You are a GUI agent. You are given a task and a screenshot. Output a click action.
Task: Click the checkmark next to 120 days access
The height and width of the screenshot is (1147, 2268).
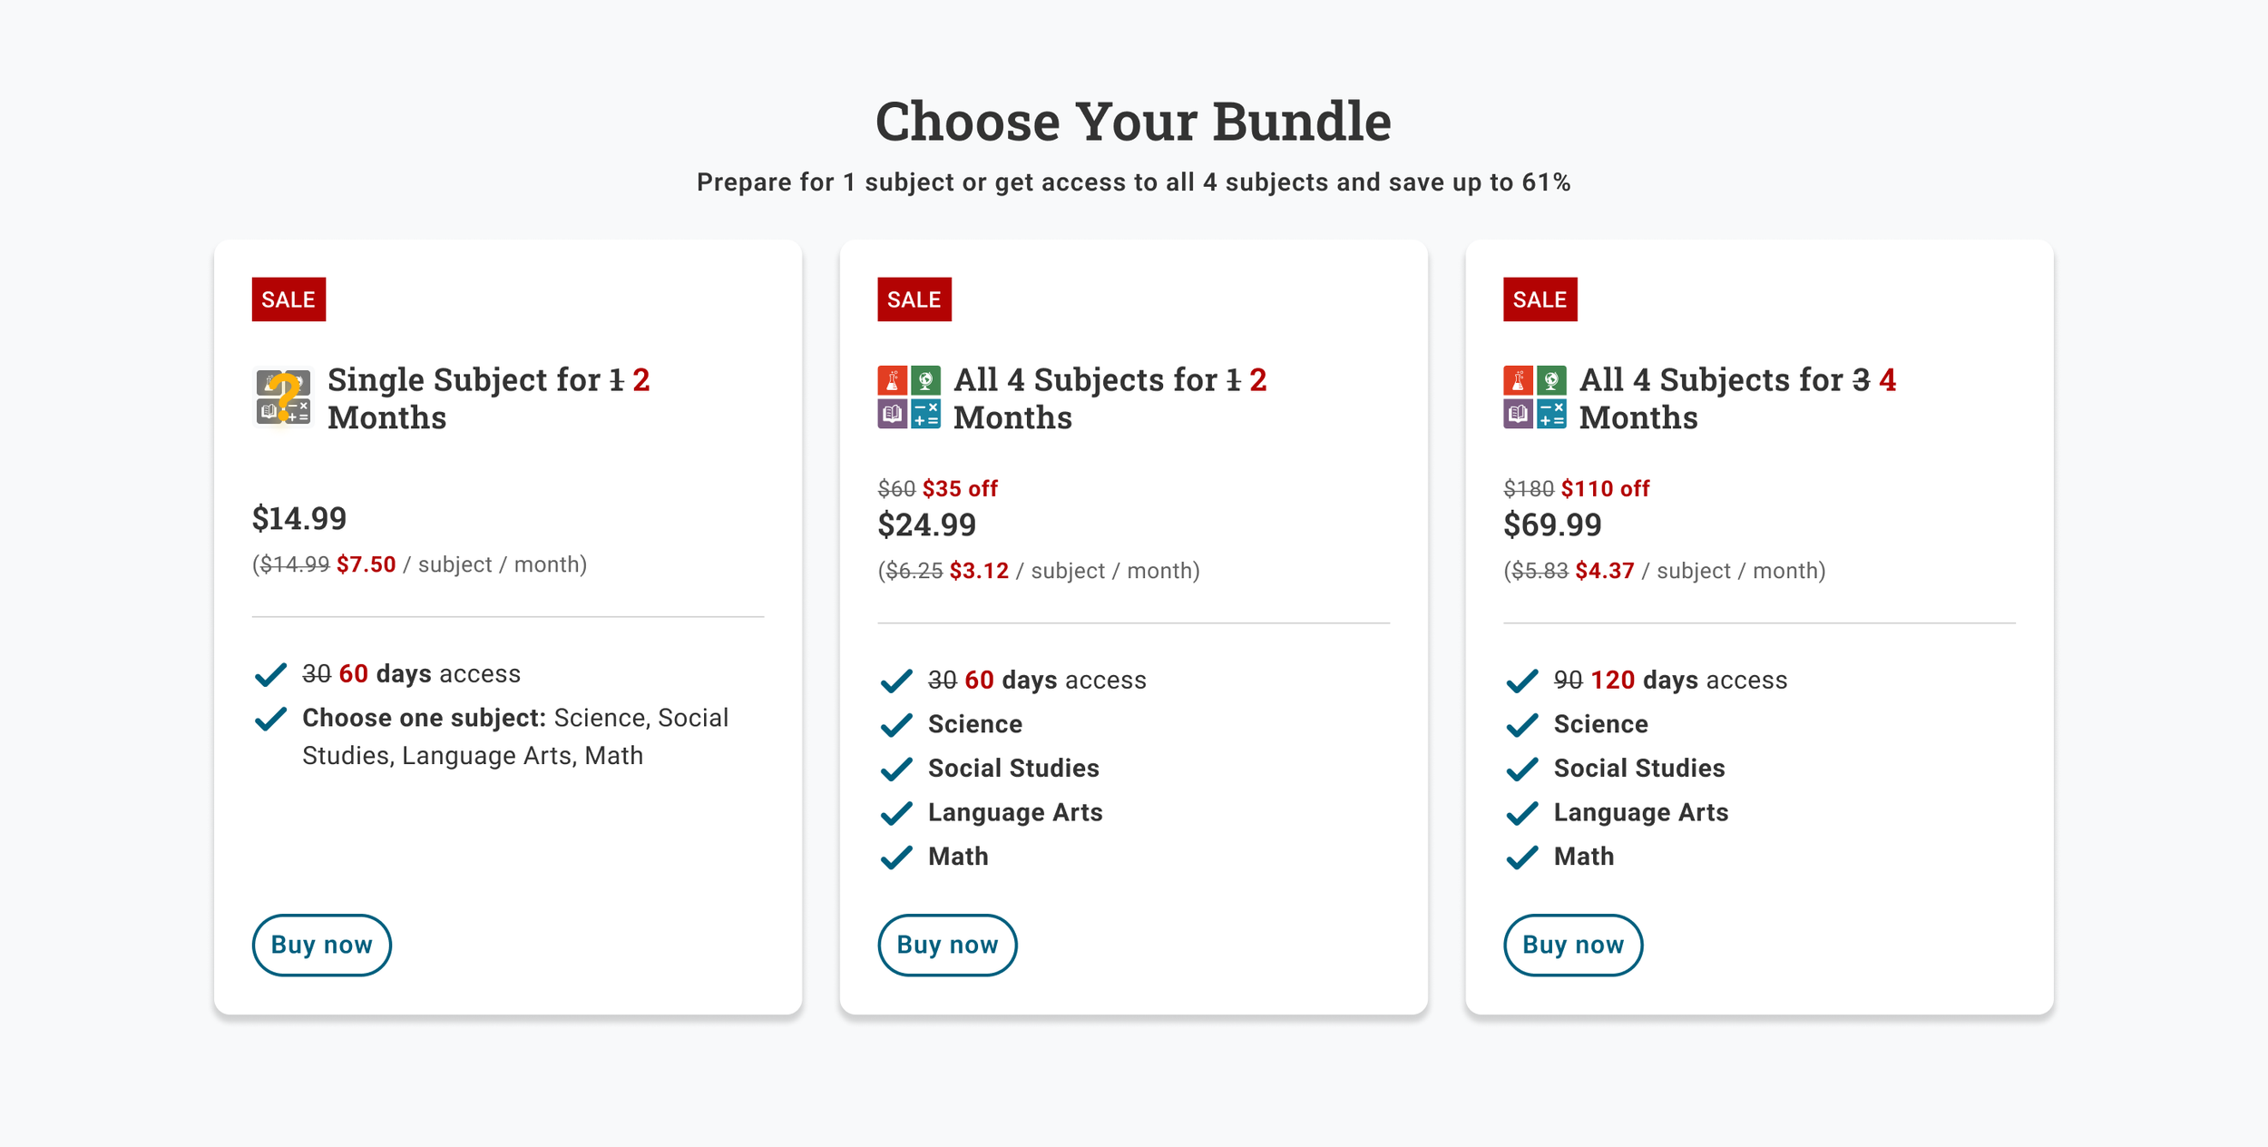pos(1522,681)
